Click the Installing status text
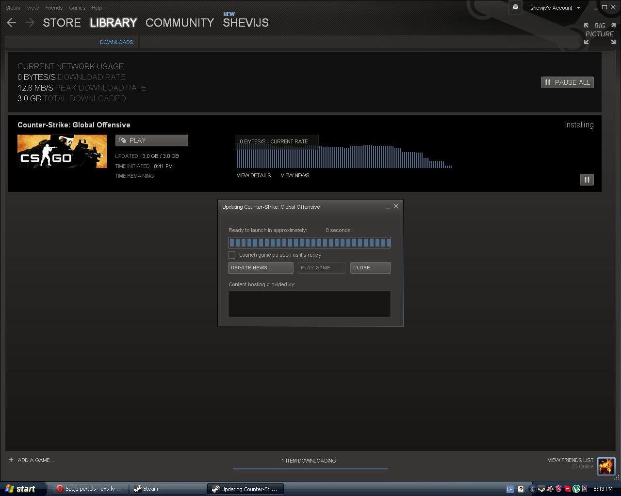Screen dimensions: 621x496 [x=579, y=125]
